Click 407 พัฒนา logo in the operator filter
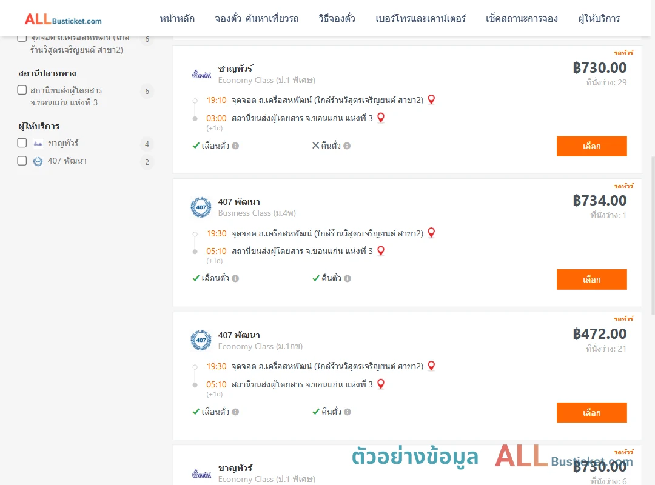The image size is (655, 485). tap(38, 161)
